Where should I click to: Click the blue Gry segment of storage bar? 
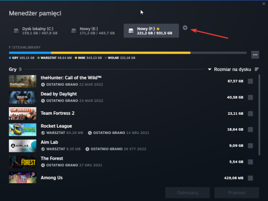pos(30,53)
